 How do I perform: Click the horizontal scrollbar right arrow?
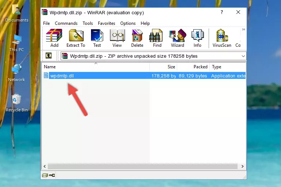[x=243, y=167]
